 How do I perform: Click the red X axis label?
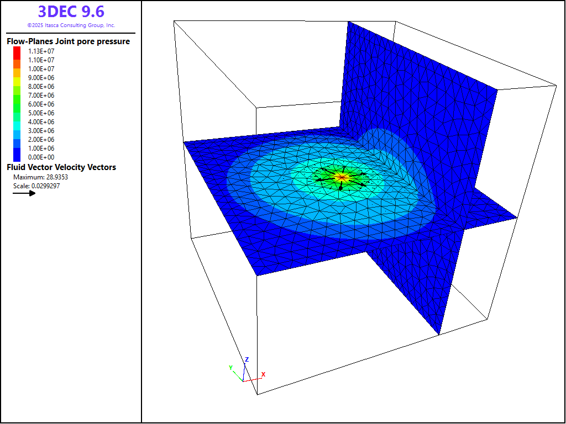pyautogui.click(x=263, y=374)
